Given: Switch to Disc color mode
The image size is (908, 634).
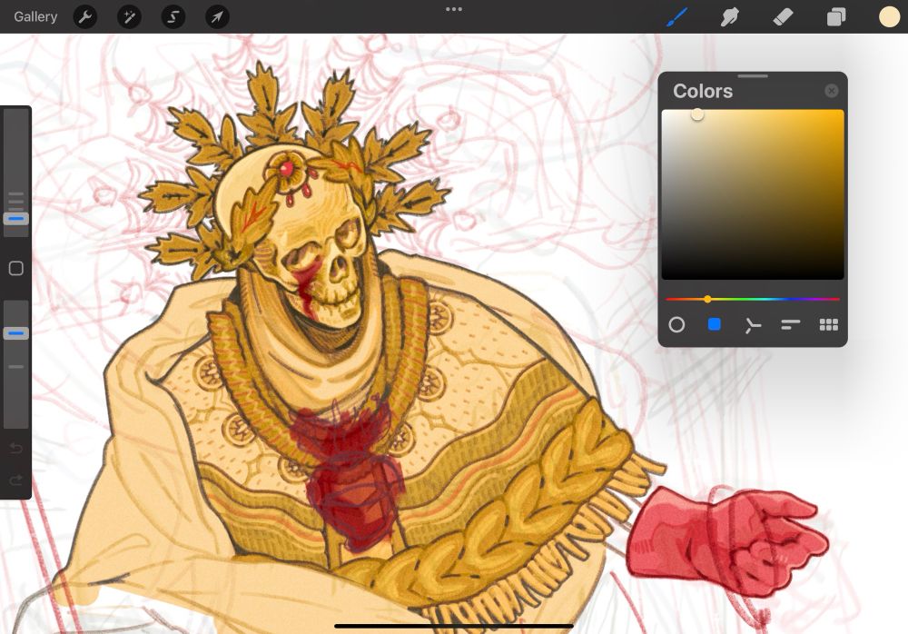Looking at the screenshot, I should tap(676, 324).
